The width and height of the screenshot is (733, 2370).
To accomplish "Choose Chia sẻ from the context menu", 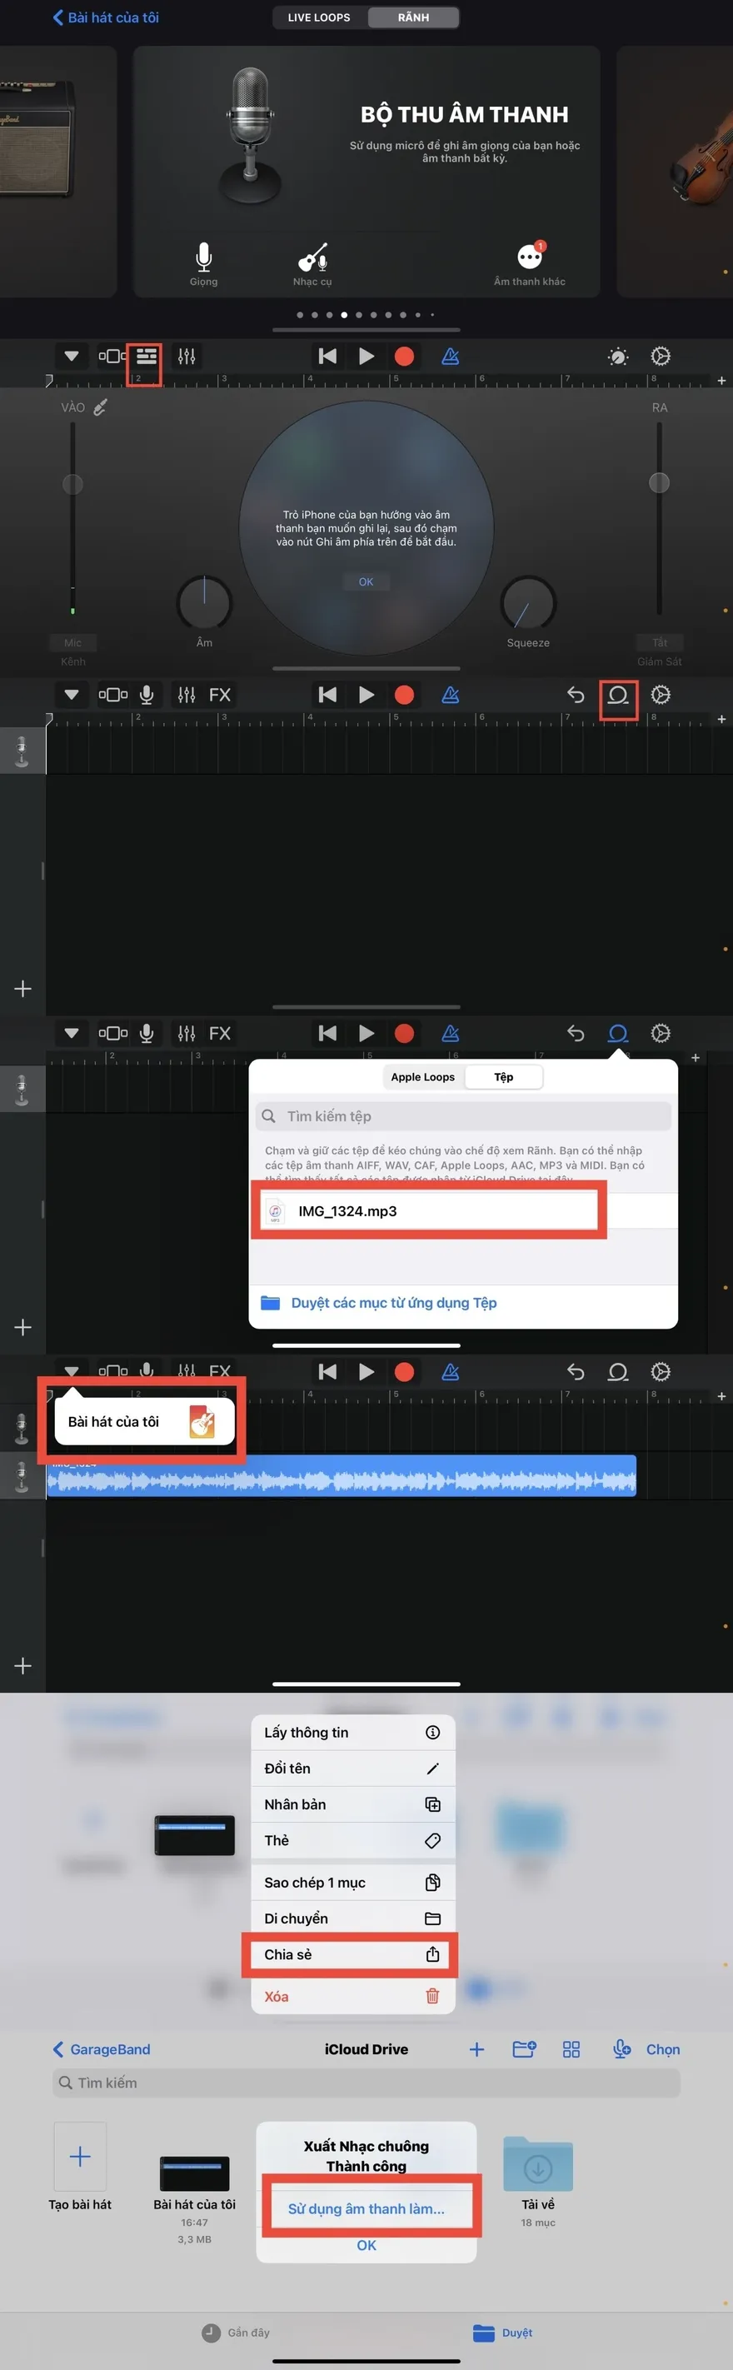I will (352, 1954).
